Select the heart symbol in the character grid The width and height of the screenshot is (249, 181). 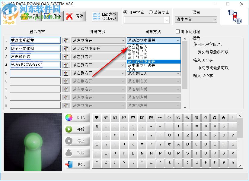[x=97, y=118]
